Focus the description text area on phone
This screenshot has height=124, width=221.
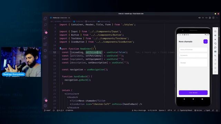[x=193, y=63]
